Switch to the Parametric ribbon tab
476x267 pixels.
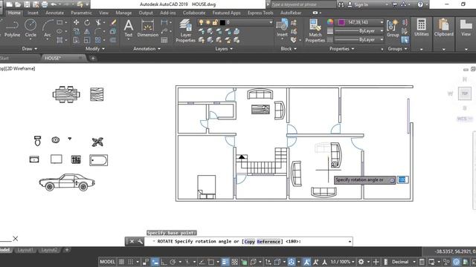pos(81,13)
